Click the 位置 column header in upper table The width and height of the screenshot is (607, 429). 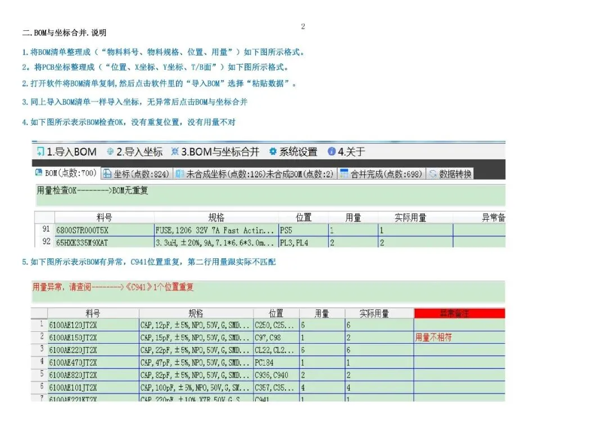point(303,217)
